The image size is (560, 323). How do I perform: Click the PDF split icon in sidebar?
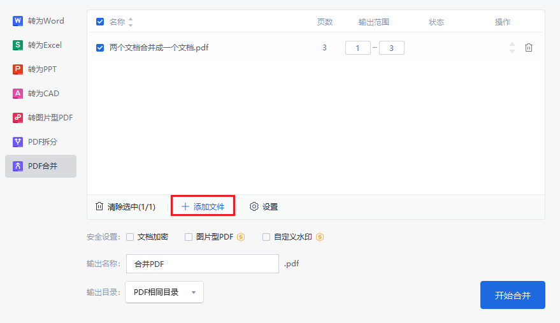pos(17,142)
